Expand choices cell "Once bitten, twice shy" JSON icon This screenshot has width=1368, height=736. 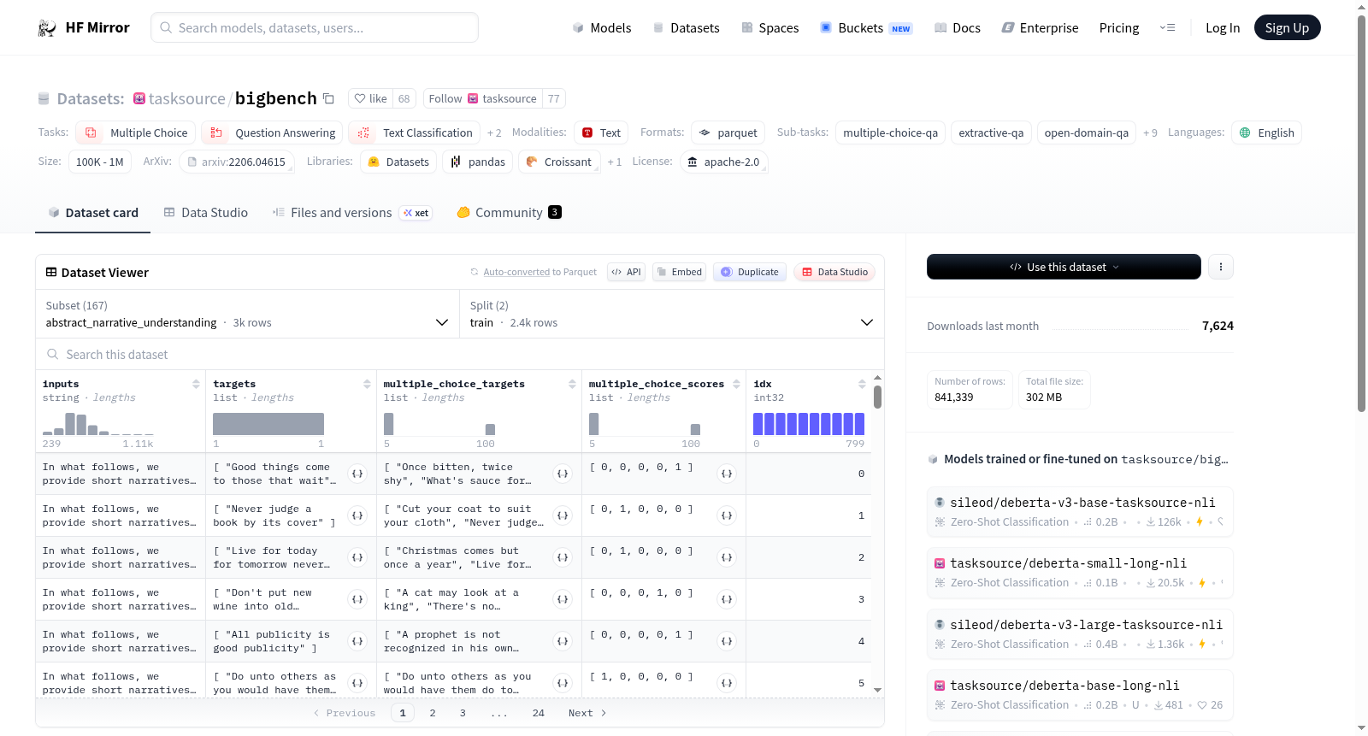click(x=563, y=474)
